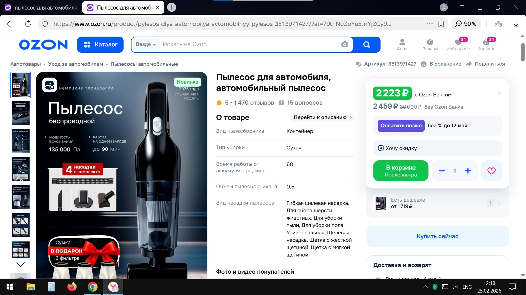Click the camera image search icon
This screenshot has width=526, height=295.
coord(344,44)
